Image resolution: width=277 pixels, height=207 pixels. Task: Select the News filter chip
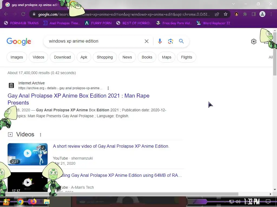(127, 57)
